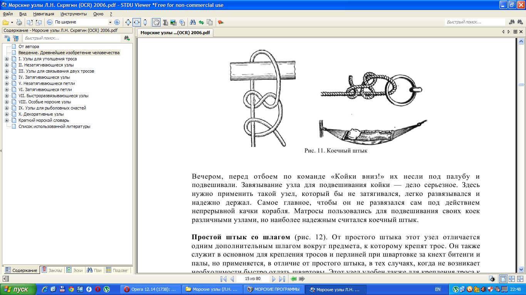Open 'Список использованной литературы' in contents
The image size is (526, 295).
tap(54, 126)
